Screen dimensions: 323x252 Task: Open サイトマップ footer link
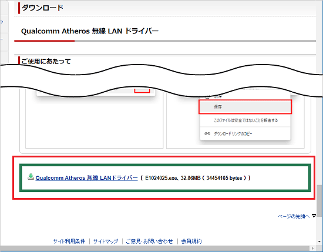(106, 241)
